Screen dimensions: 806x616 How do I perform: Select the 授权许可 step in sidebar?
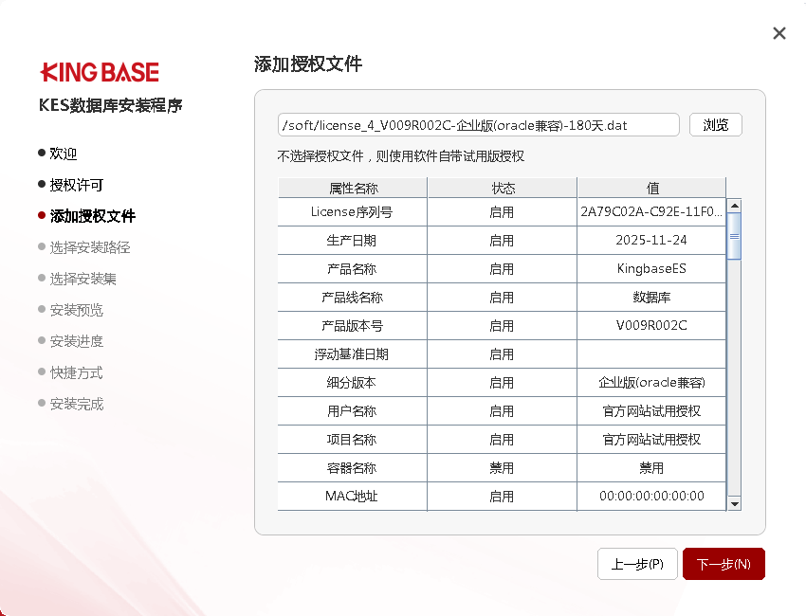click(x=76, y=185)
